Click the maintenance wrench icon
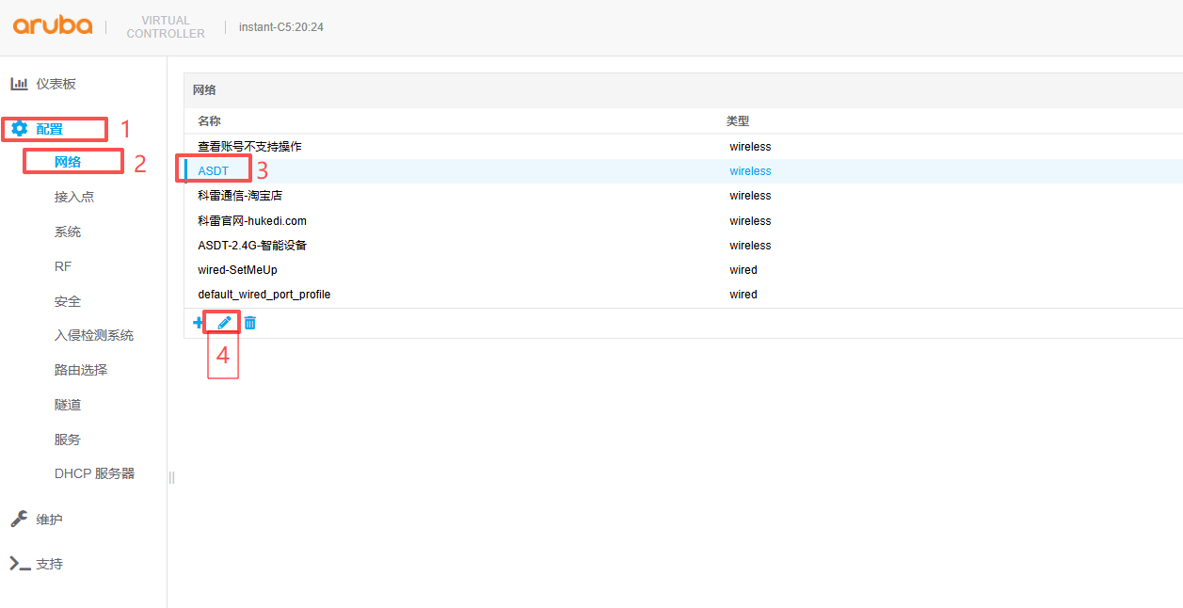This screenshot has height=608, width=1183. [x=19, y=520]
